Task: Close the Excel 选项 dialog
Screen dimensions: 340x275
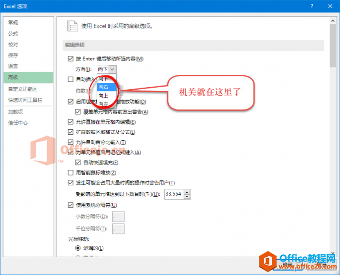Action: (x=330, y=6)
